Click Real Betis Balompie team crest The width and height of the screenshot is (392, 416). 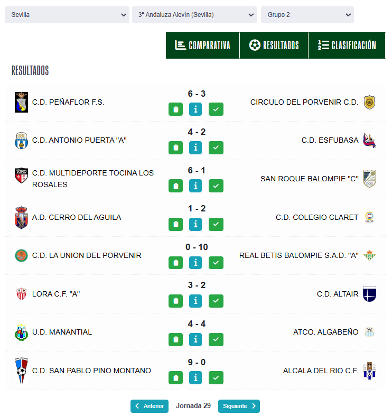(369, 255)
